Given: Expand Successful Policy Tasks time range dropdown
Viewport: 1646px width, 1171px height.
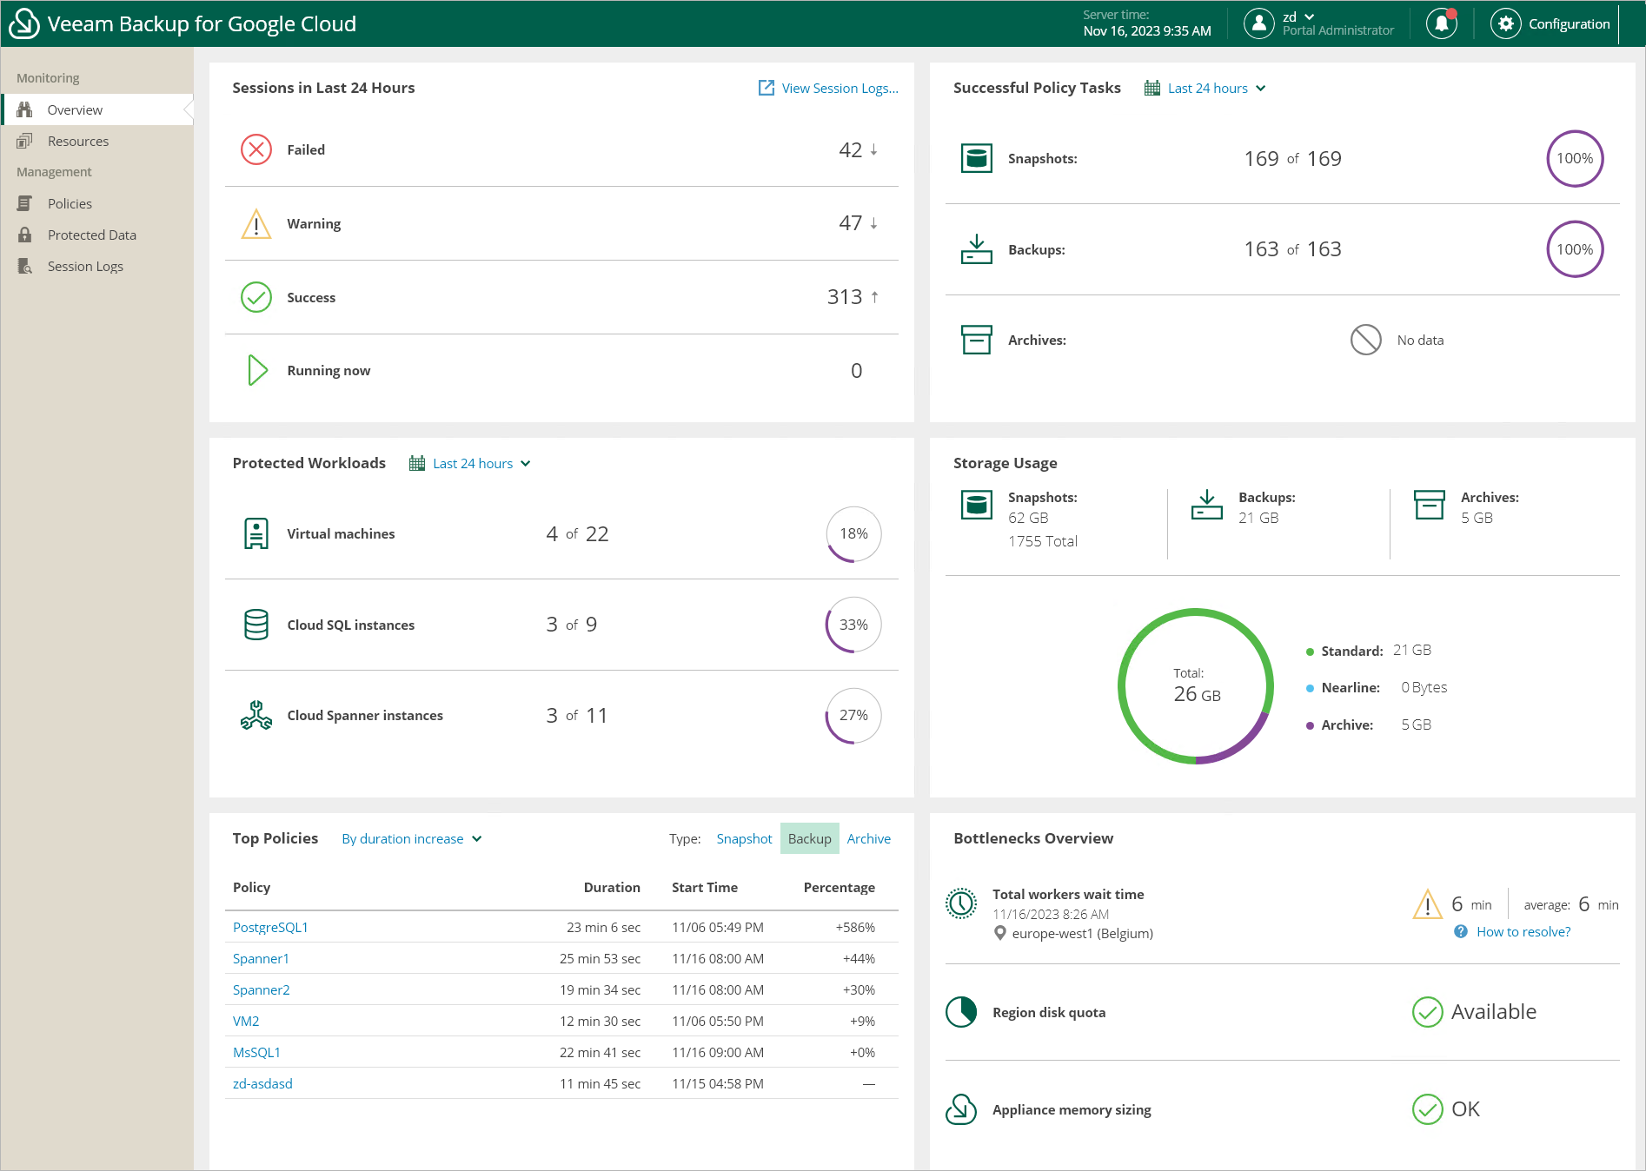Looking at the screenshot, I should point(1206,89).
